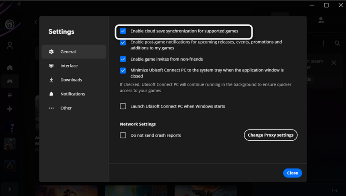This screenshot has height=196, width=346.
Task: Switch to Interface settings tab
Action: click(74, 66)
